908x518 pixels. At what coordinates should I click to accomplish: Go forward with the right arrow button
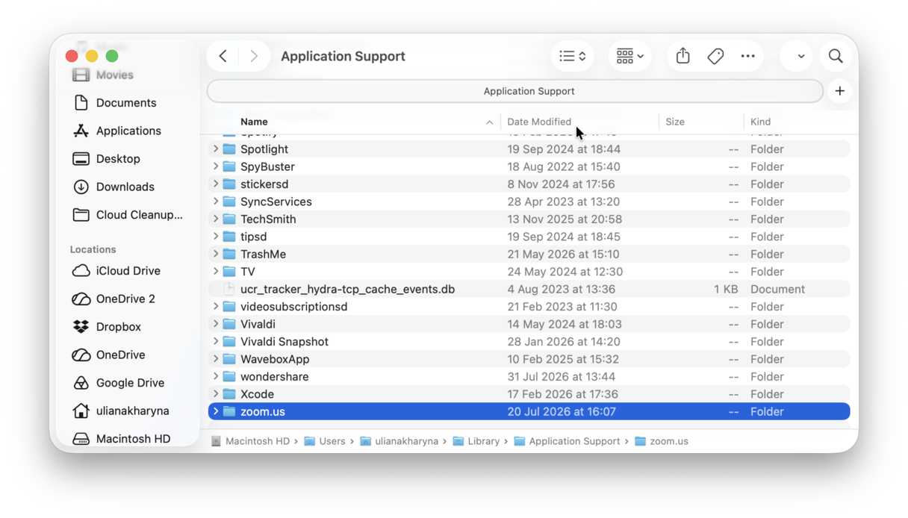(x=254, y=56)
